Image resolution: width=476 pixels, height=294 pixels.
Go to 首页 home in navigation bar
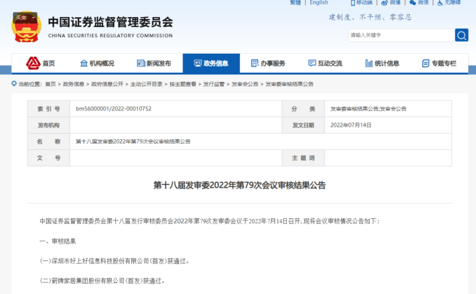(x=41, y=63)
